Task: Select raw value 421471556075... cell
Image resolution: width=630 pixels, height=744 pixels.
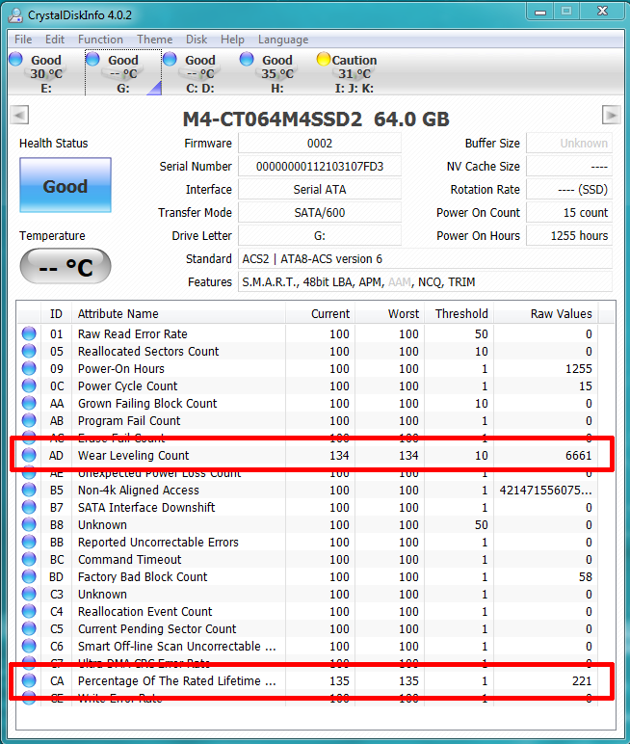Action: [x=545, y=491]
